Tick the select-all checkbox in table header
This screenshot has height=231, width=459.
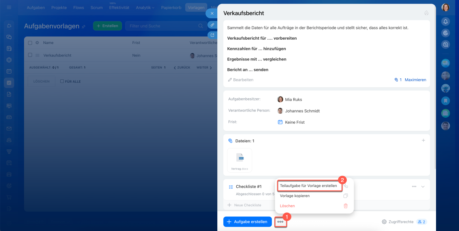pyautogui.click(x=30, y=43)
